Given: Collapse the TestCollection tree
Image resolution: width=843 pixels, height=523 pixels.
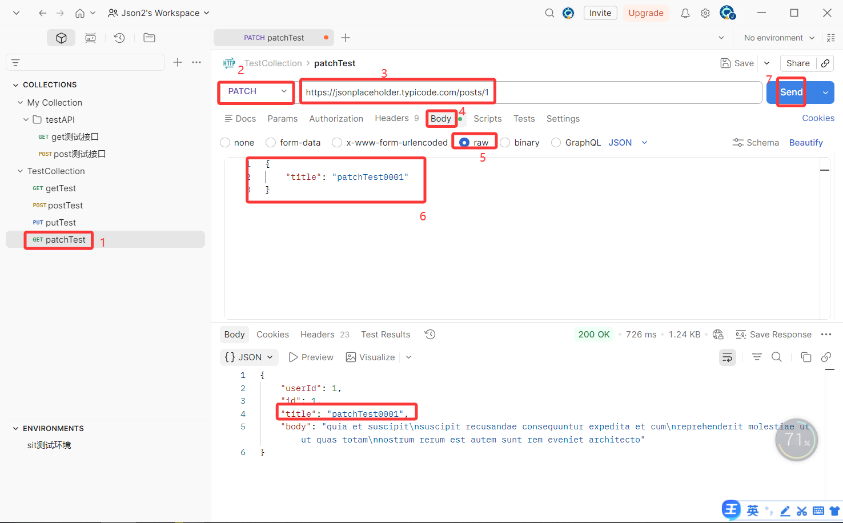Looking at the screenshot, I should point(20,171).
